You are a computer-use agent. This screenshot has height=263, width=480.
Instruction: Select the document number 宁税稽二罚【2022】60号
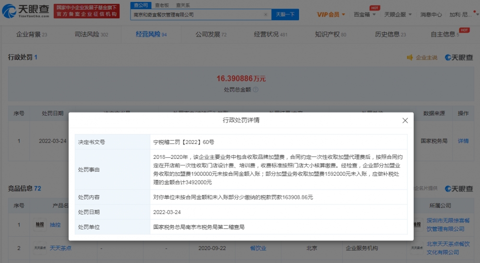pos(184,142)
